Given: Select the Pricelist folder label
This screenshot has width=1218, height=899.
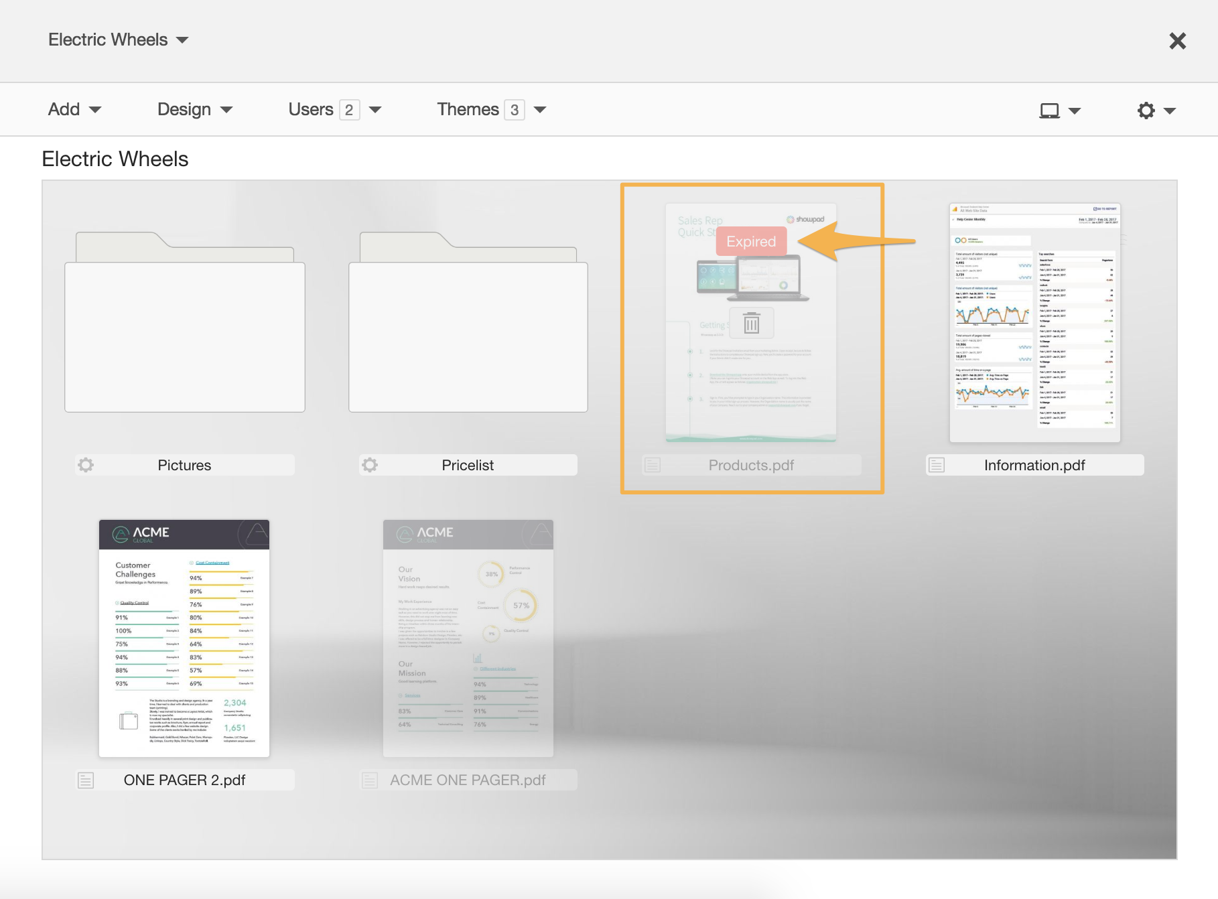Looking at the screenshot, I should tap(468, 466).
